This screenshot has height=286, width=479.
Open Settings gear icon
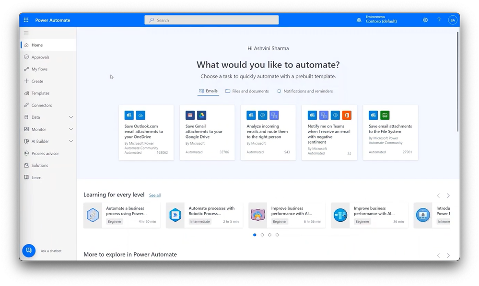click(425, 20)
